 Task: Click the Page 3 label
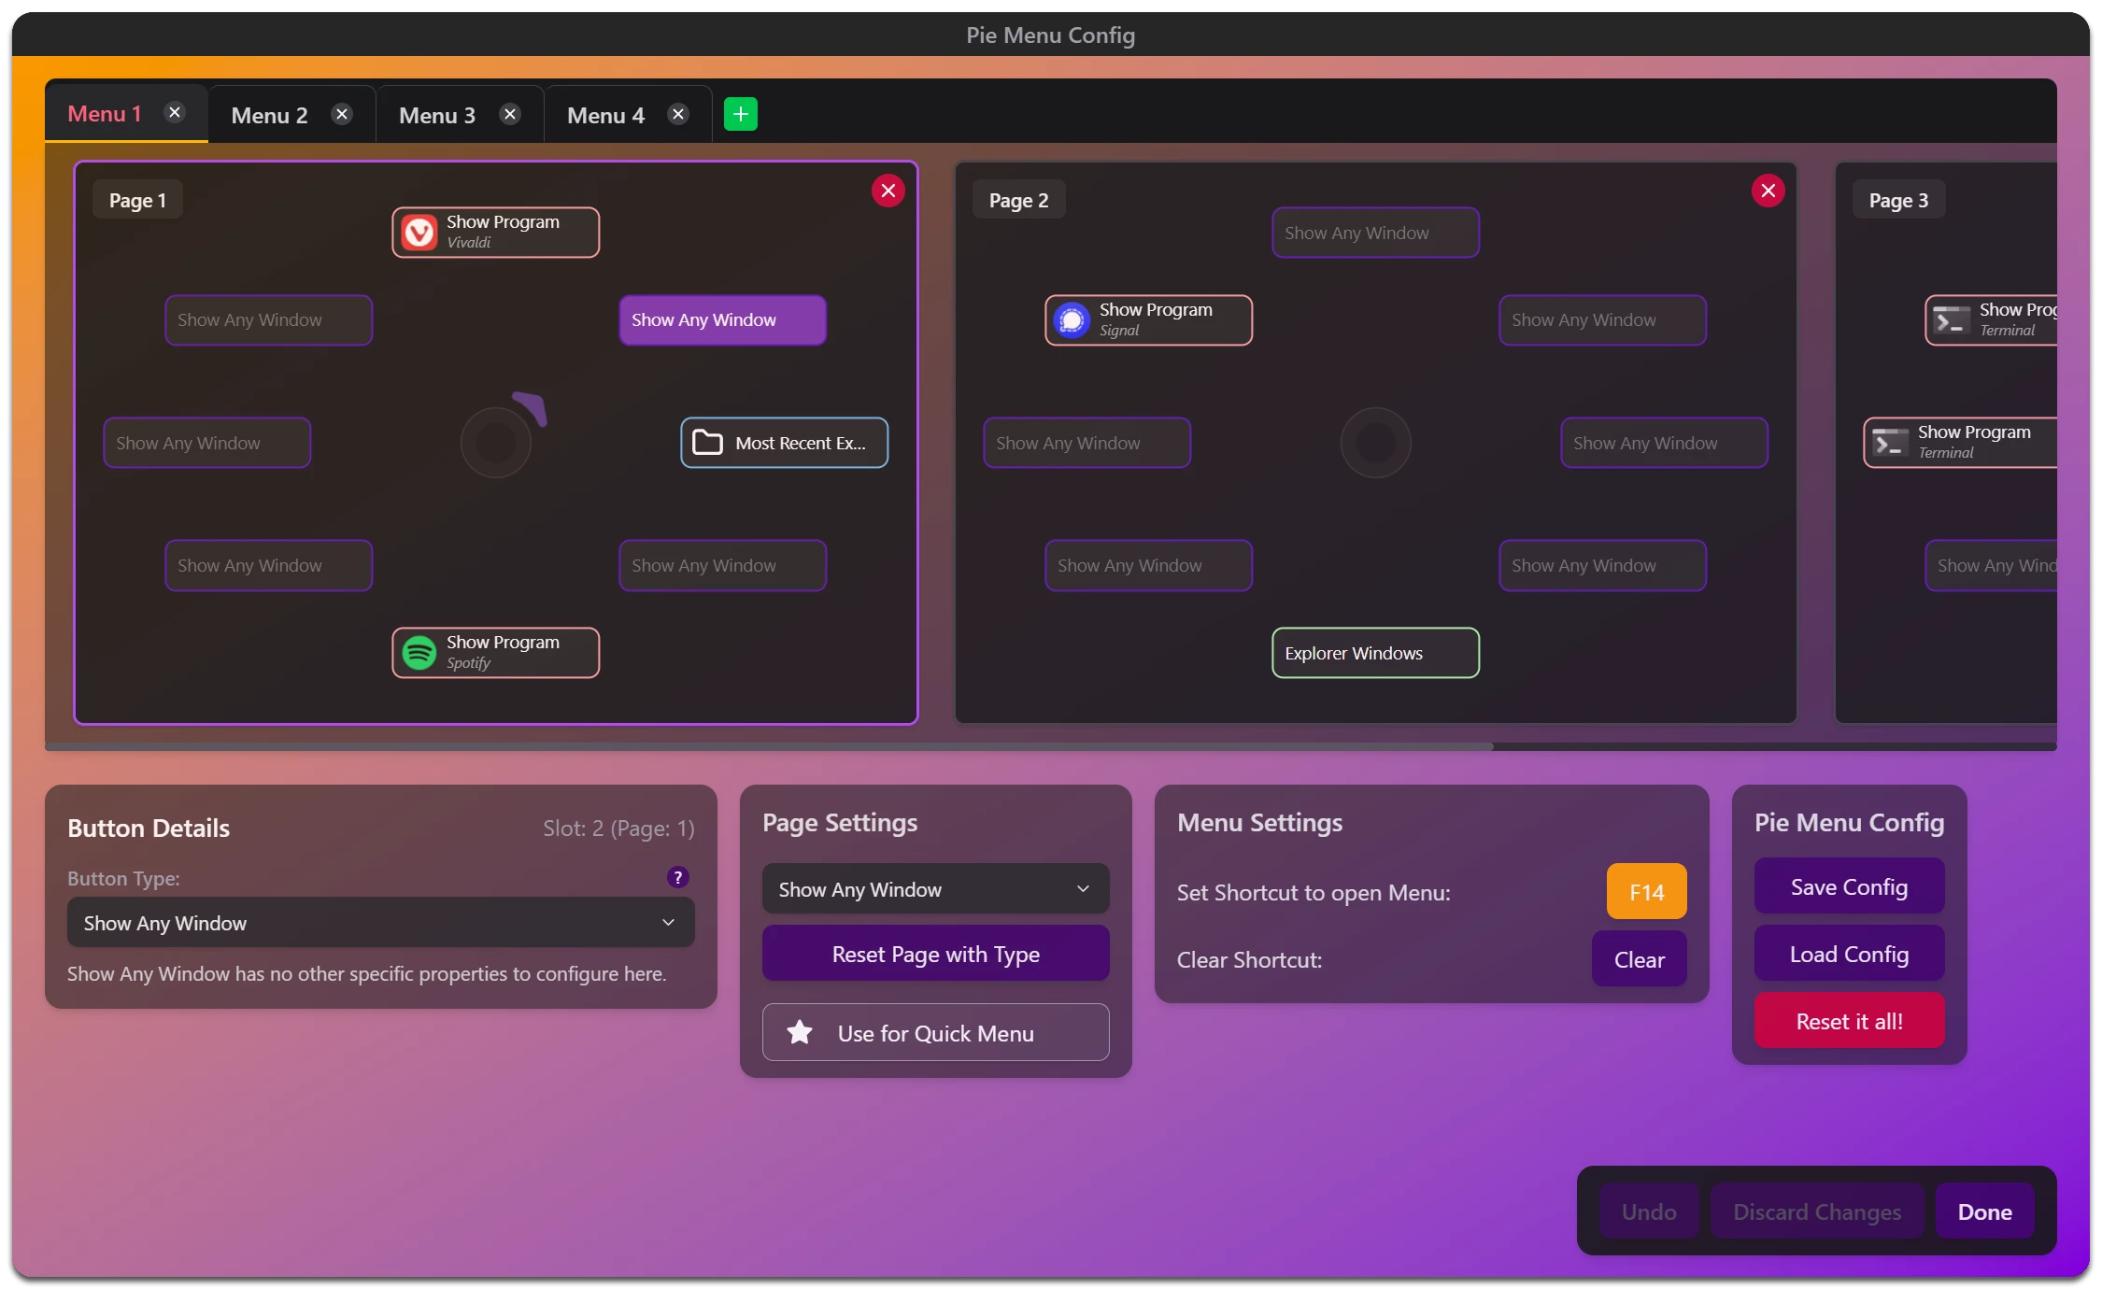[x=1898, y=200]
